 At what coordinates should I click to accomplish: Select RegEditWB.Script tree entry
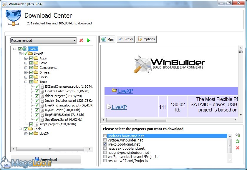[64, 115]
